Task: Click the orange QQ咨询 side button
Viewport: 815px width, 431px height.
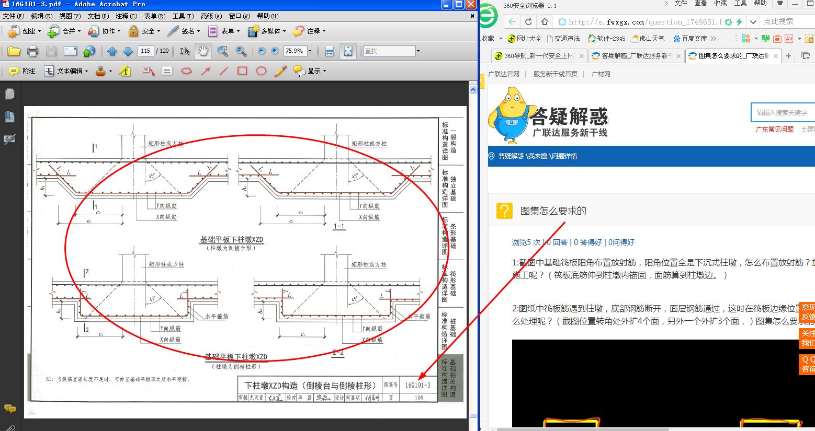Action: click(807, 364)
